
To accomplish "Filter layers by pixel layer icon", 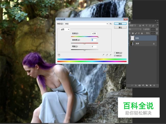I will coord(140,25).
